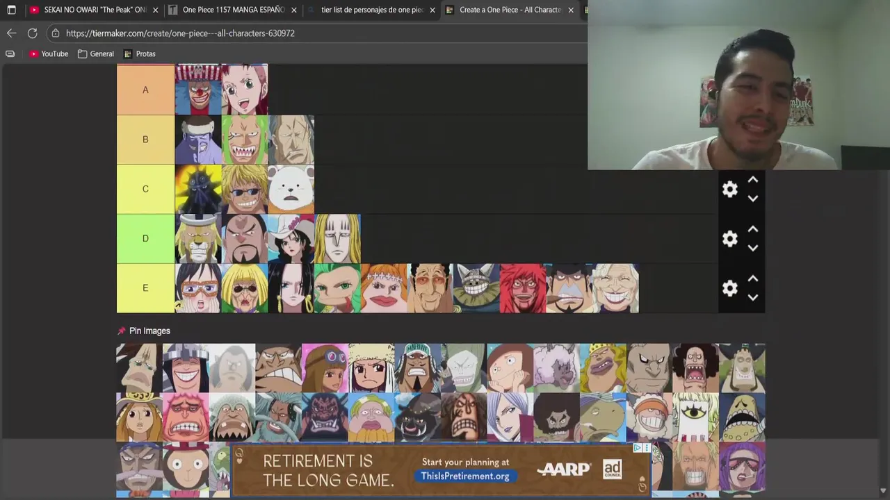Close the tier list de personajes tab

(432, 10)
